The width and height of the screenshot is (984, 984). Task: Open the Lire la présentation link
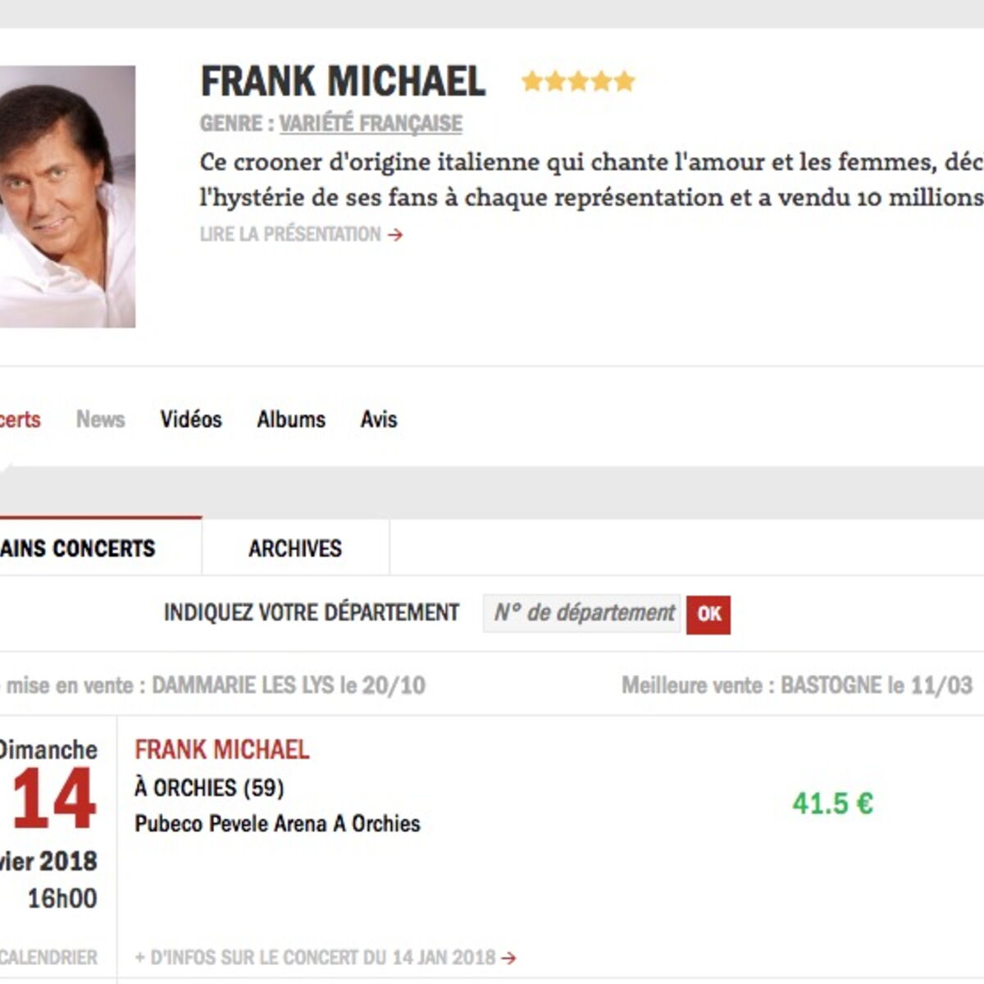click(290, 235)
